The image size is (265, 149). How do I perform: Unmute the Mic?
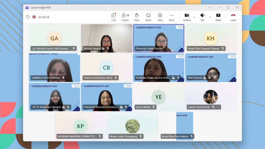point(202,17)
